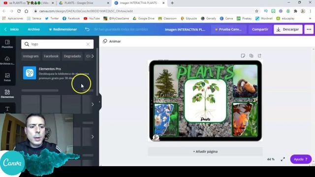Expand second results row with chevron
Viewport: 315px width, 177px height.
point(93,137)
